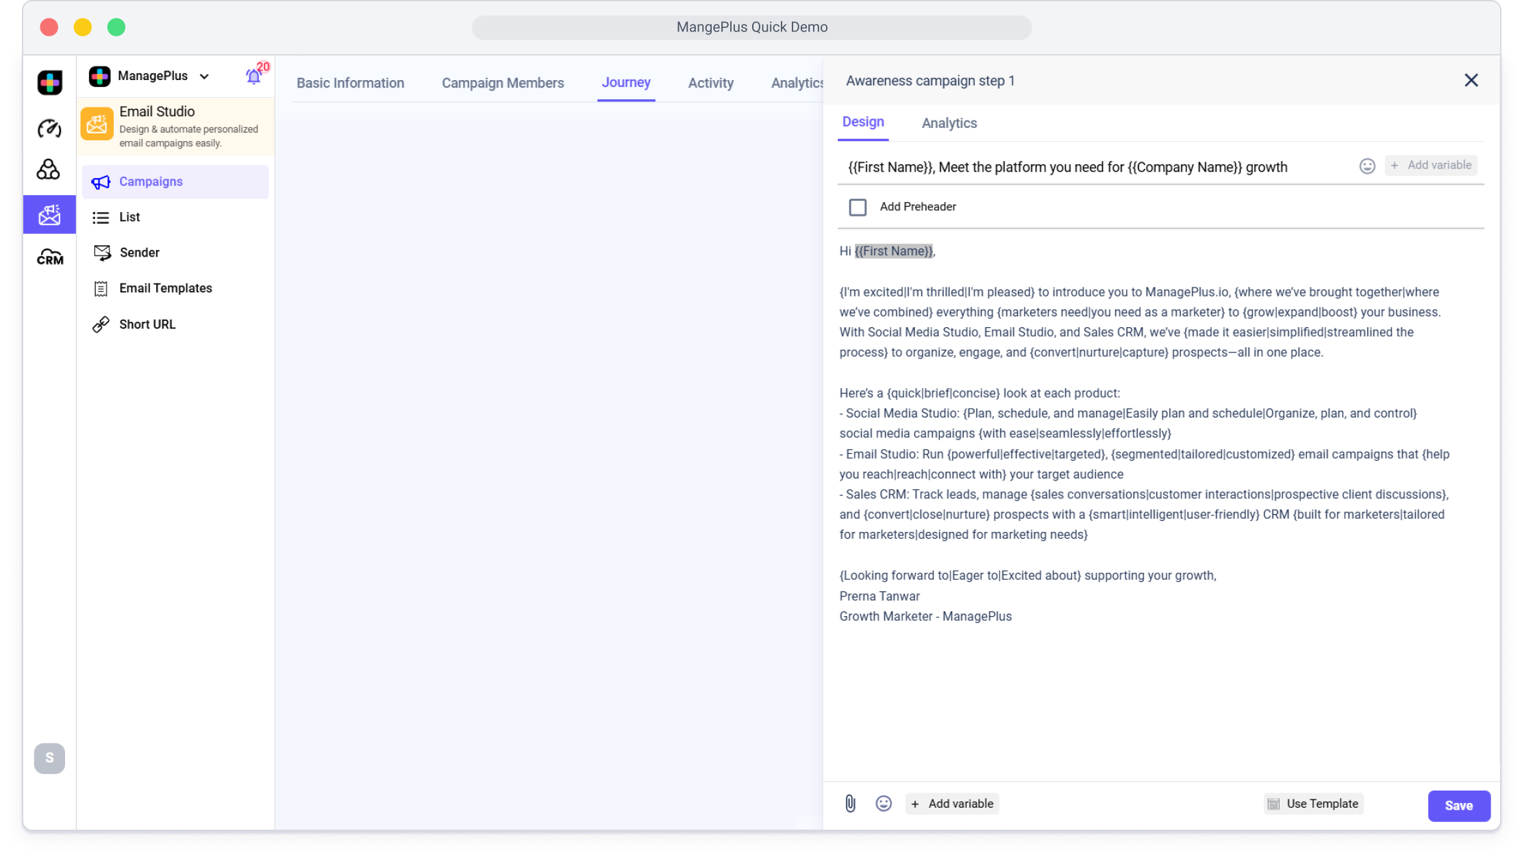Open the CRM icon in left rail
Image resolution: width=1522 pixels, height=857 pixels.
click(x=49, y=257)
